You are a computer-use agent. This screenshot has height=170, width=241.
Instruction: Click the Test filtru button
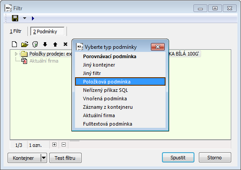click(65, 158)
